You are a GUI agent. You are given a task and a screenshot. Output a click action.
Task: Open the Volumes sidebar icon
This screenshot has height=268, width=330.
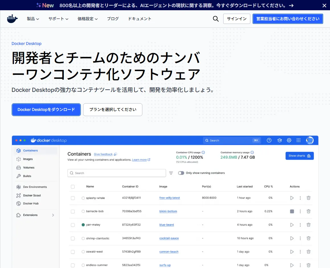pyautogui.click(x=19, y=168)
